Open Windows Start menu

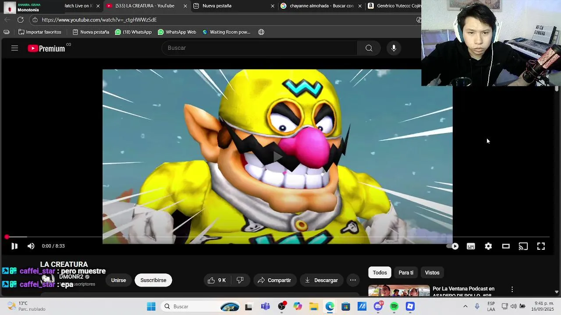[151, 307]
